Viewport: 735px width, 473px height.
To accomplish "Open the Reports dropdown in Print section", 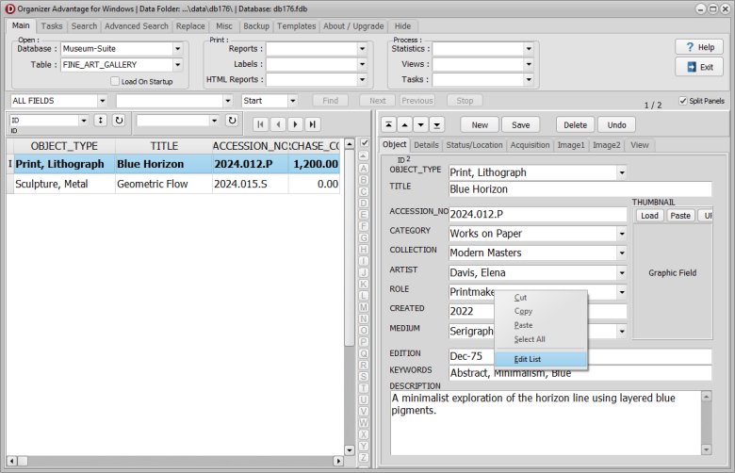I will click(x=362, y=49).
